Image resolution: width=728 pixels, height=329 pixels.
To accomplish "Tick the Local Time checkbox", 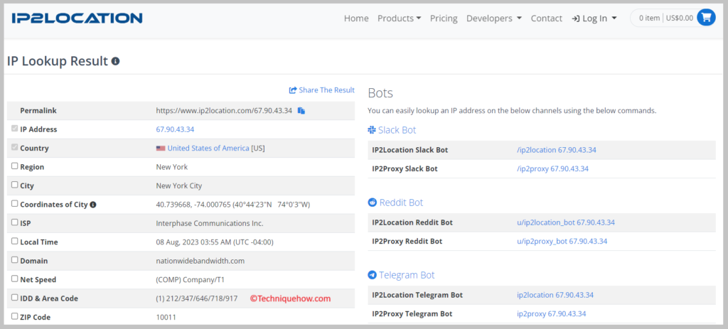I will click(x=15, y=241).
